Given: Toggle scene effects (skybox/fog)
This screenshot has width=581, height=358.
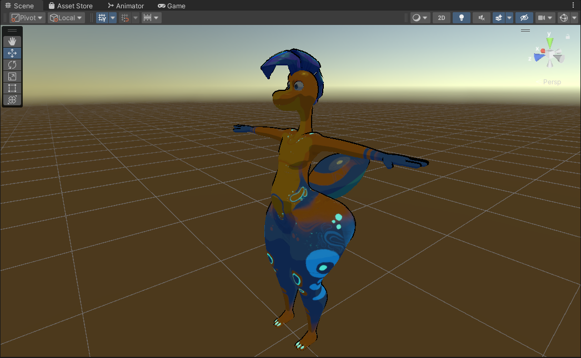Looking at the screenshot, I should 499,18.
